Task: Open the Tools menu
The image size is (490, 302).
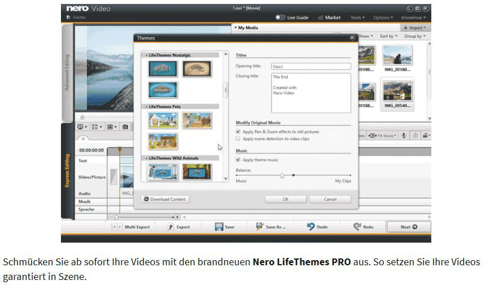Action: [357, 18]
